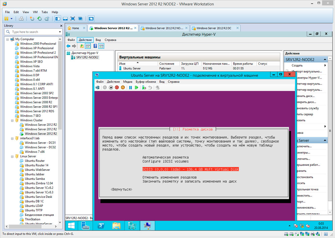Toggle the library sidebar view icon
Image resolution: width=335 pixels, height=238 pixels.
click(58, 19)
